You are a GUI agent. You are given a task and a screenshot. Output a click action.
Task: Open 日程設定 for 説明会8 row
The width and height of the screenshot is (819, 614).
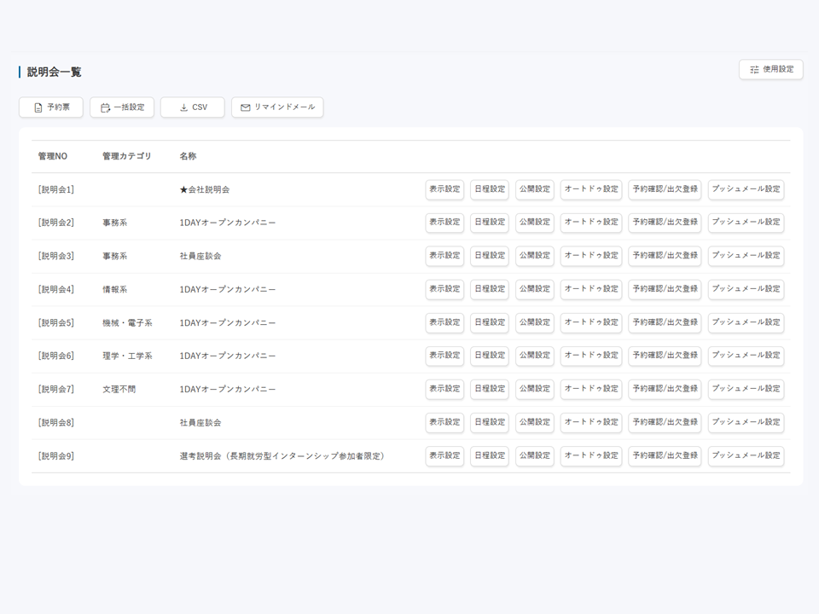[490, 422]
